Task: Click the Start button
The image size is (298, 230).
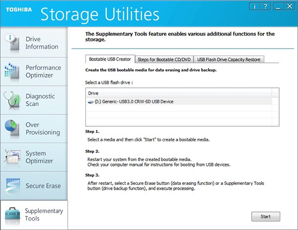Action: [266, 217]
